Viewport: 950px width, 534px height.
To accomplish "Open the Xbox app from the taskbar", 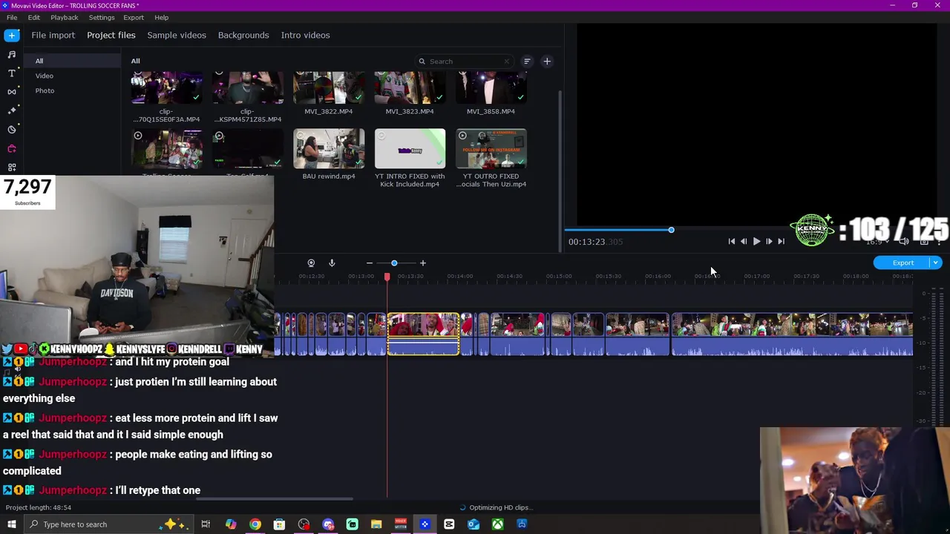I will 497,524.
